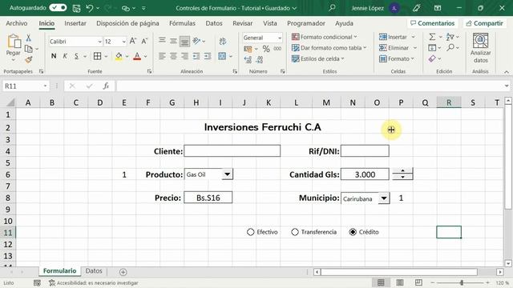Switch to the Fórmulas tab
Image resolution: width=513 pixels, height=288 pixels.
pyautogui.click(x=182, y=23)
